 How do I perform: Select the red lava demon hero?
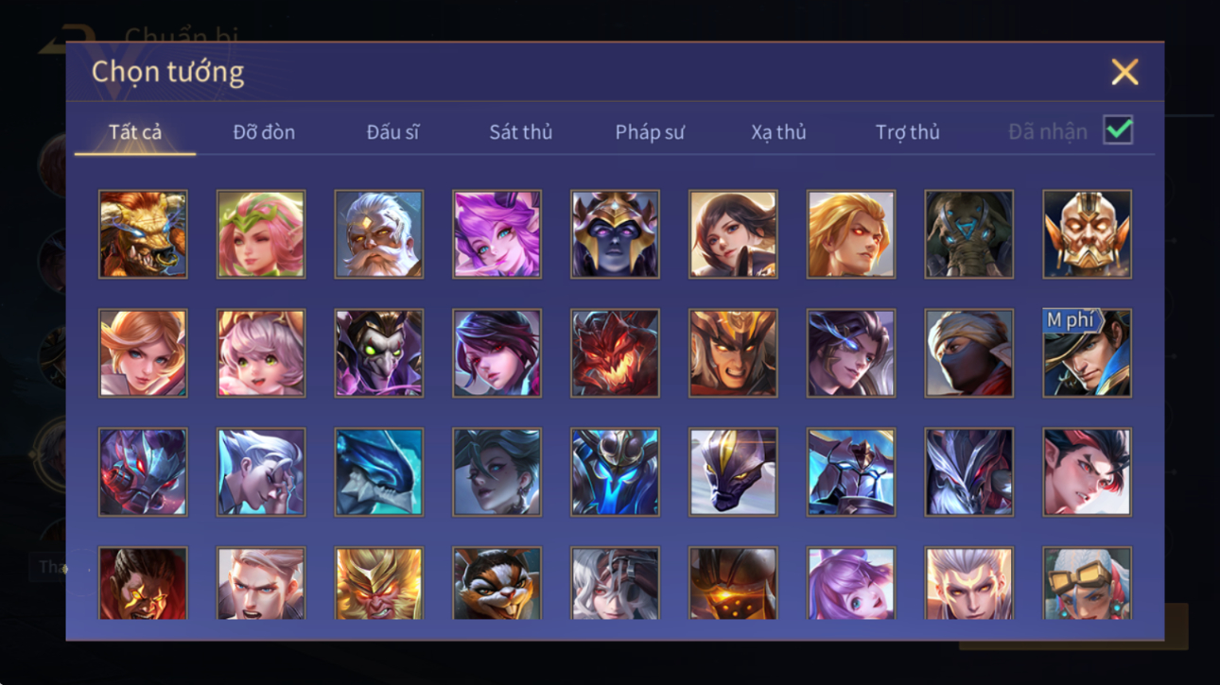coord(615,353)
